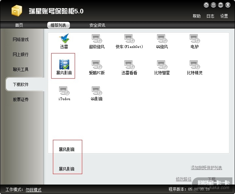
Task: Click the mini-mode window icon in title bar
Action: coord(206,5)
